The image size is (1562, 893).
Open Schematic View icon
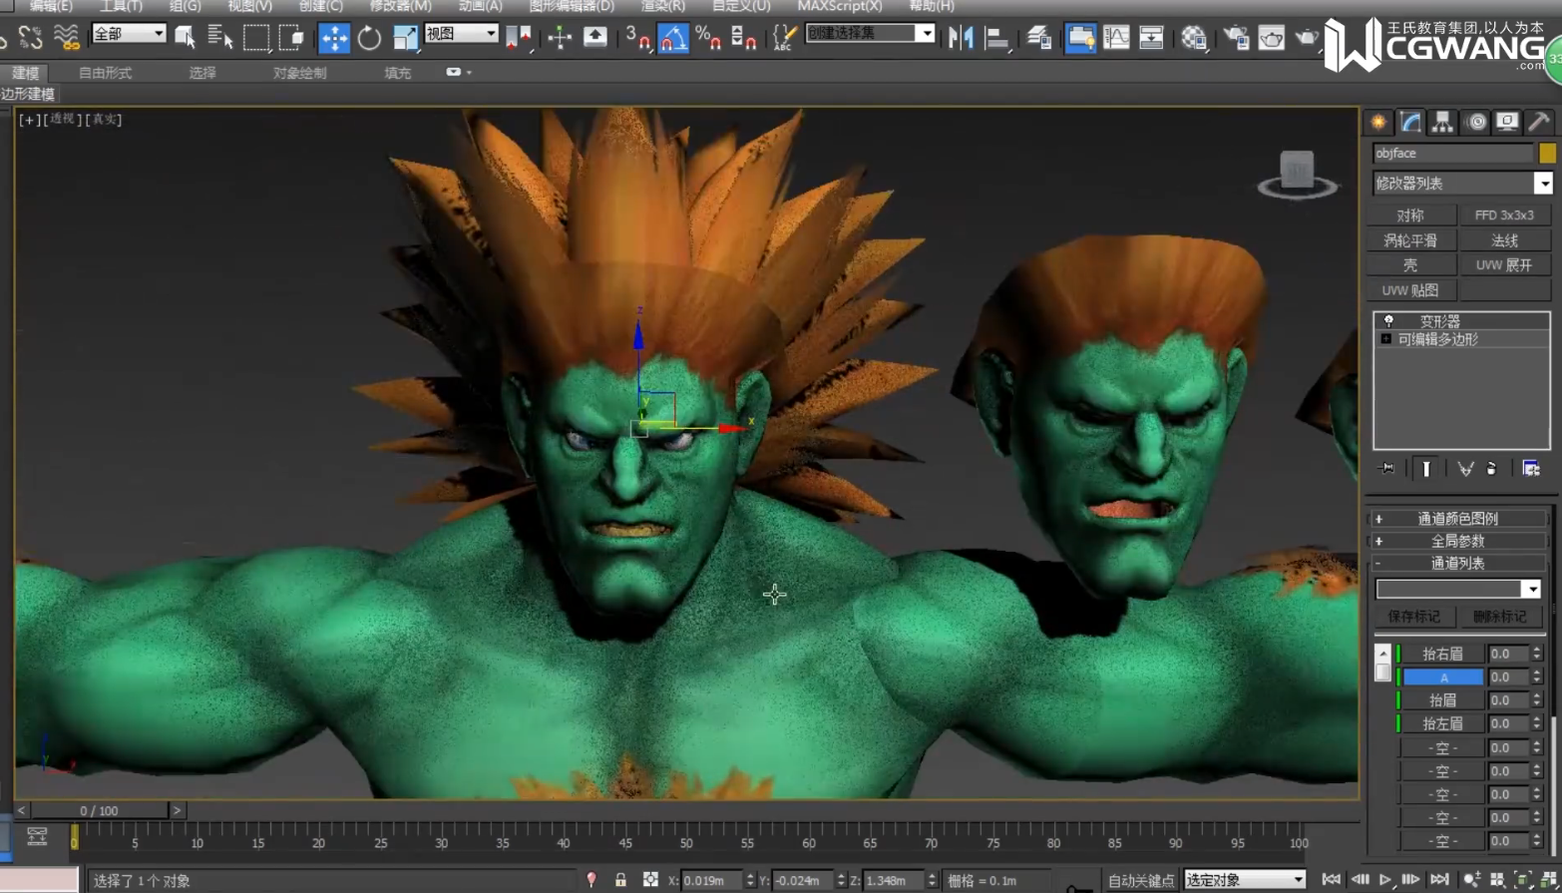tap(1151, 38)
